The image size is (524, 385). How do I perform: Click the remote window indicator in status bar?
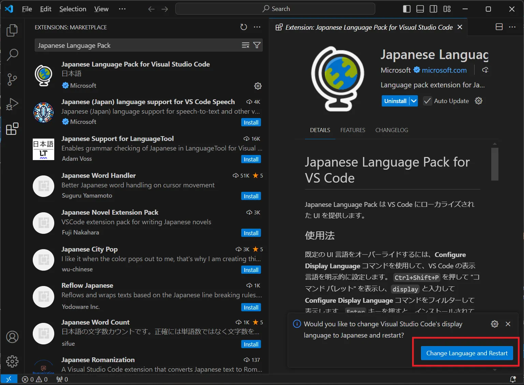click(9, 379)
